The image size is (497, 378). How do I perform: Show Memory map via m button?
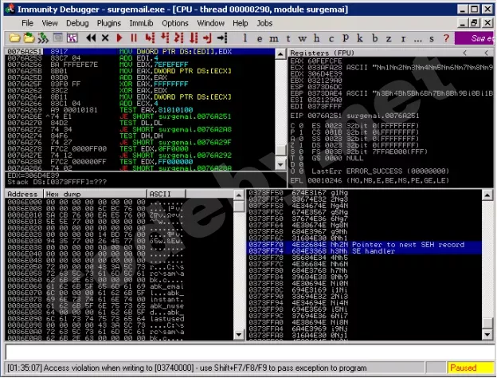click(x=274, y=39)
